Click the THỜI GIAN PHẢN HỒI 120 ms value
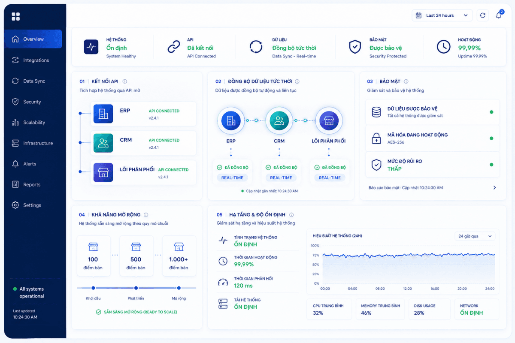515x343 pixels. [243, 286]
